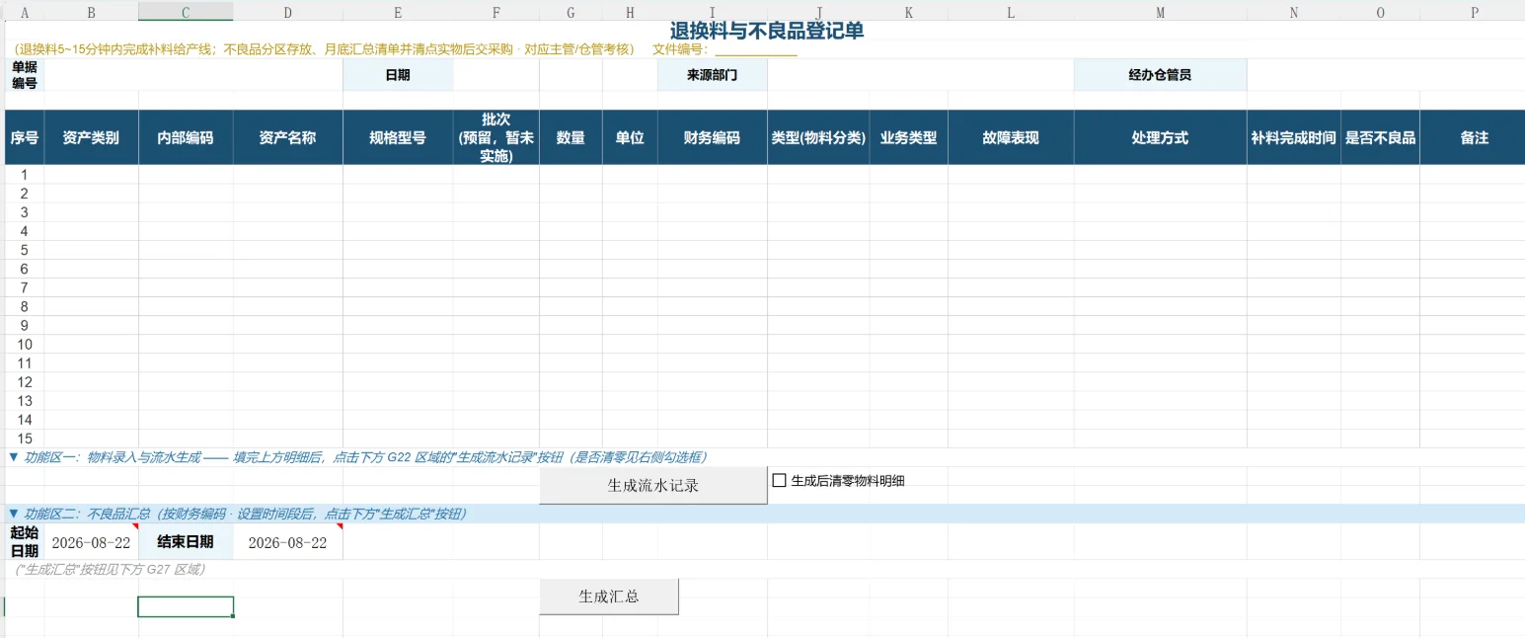This screenshot has width=1525, height=638.
Task: Click the 财务编码 column header
Action: click(x=712, y=137)
